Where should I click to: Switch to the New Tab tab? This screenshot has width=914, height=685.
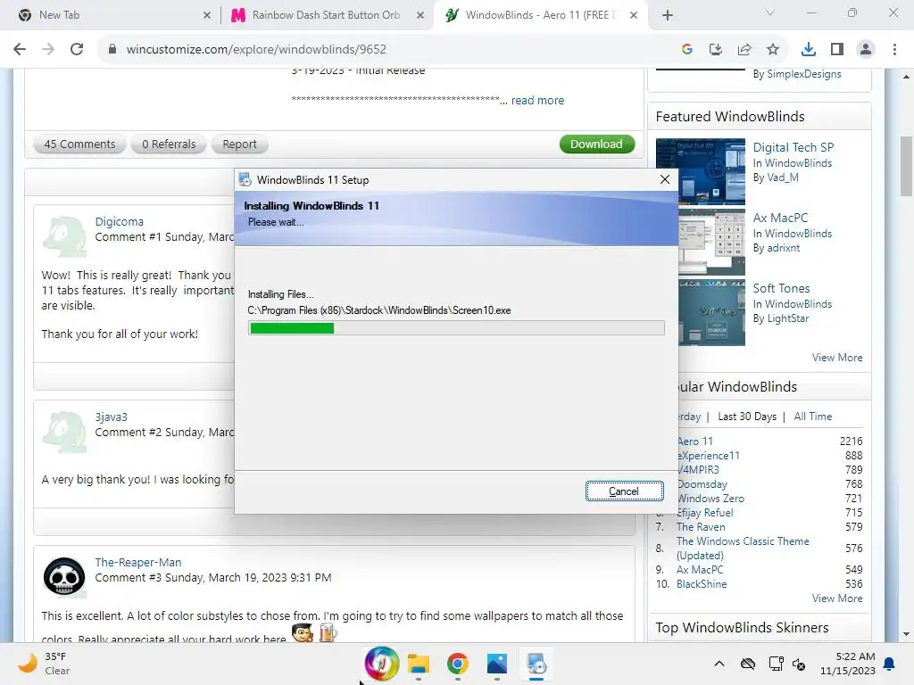click(111, 15)
